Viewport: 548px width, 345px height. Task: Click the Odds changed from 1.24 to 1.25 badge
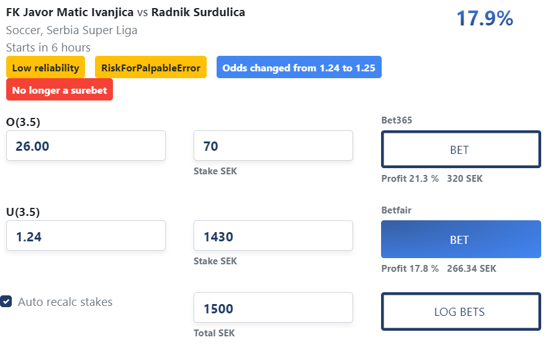(x=299, y=67)
